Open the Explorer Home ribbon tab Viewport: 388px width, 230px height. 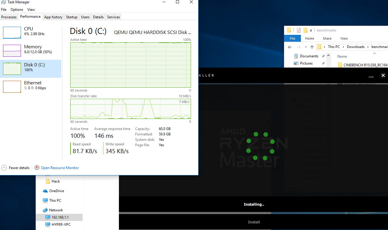(x=310, y=38)
